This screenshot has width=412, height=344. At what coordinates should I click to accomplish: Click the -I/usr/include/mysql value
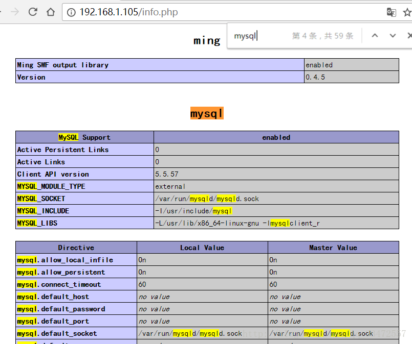click(x=193, y=211)
